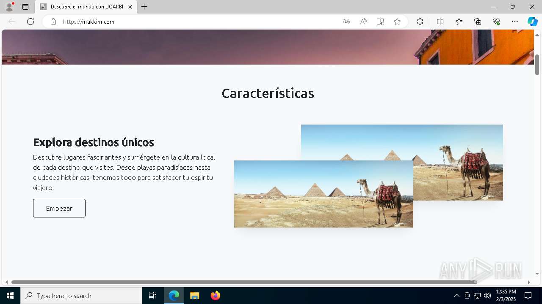
Task: Activate the read aloud icon
Action: click(x=363, y=22)
